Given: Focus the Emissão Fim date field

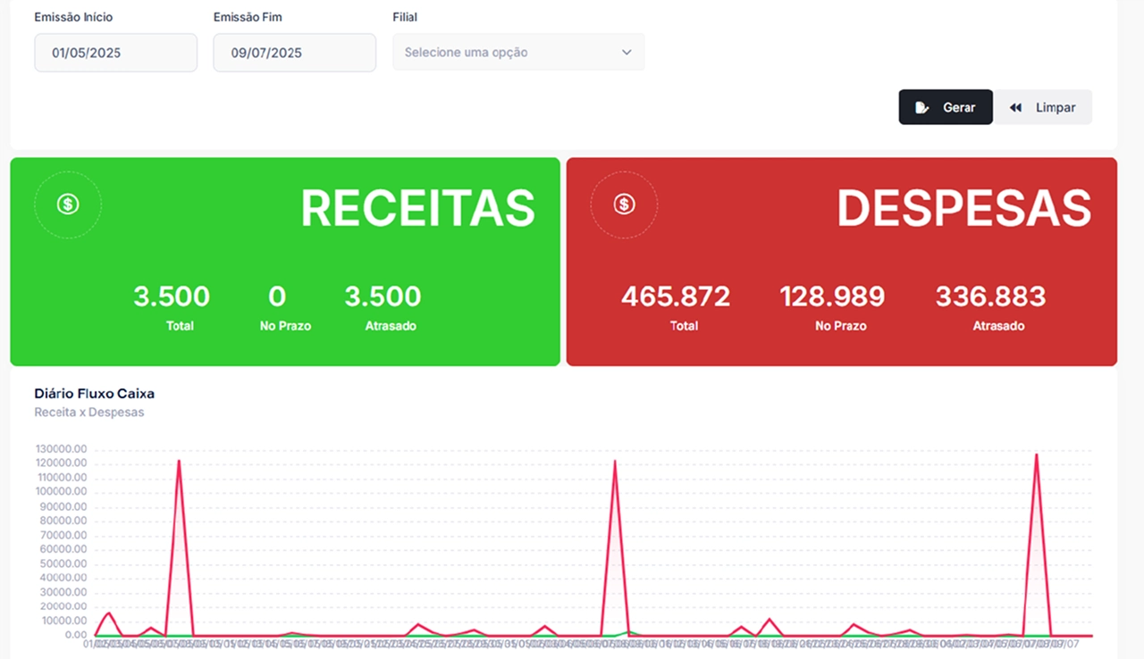Looking at the screenshot, I should 294,53.
